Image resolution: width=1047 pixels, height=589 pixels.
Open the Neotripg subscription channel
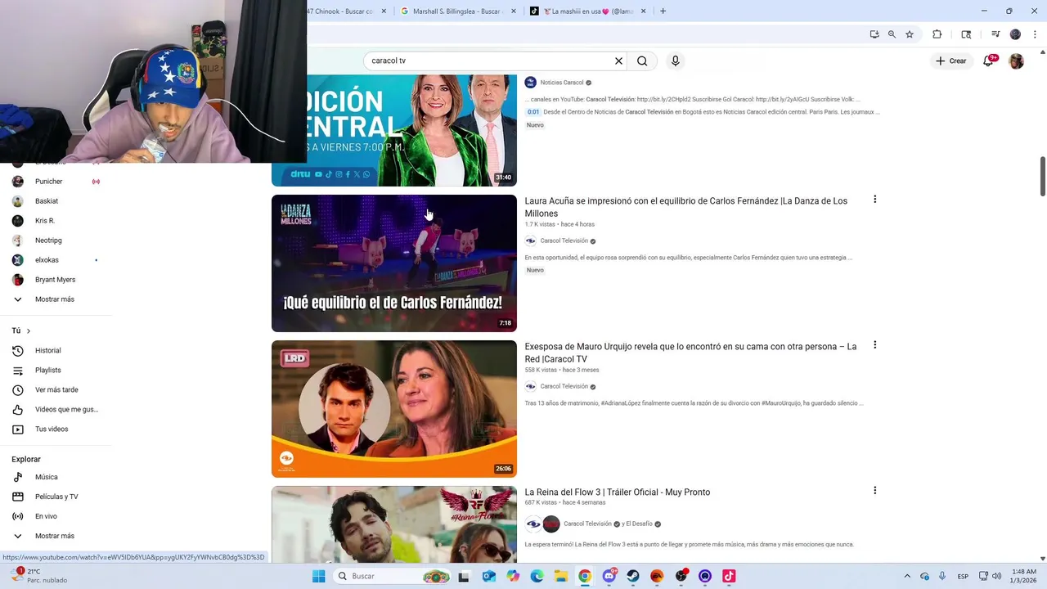click(48, 241)
